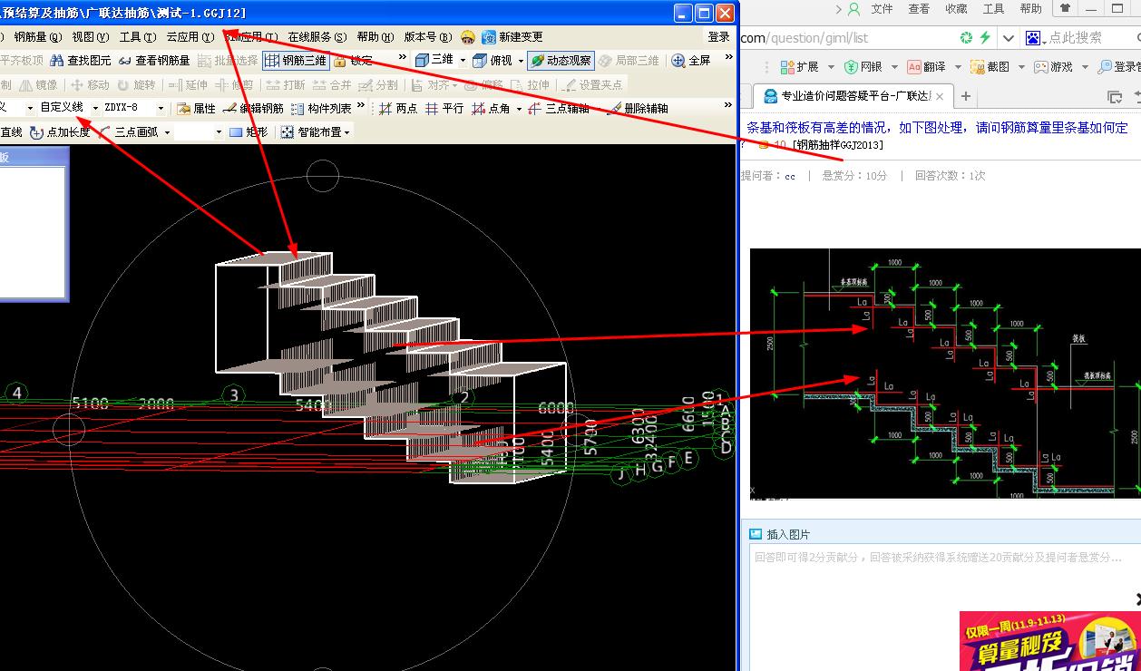Select the 平行 parallel axis tool

point(444,108)
